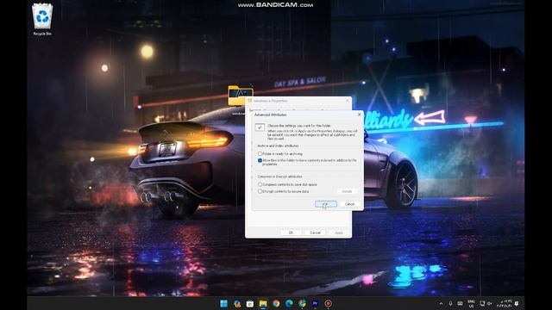Open the Recycle Bin desktop icon
This screenshot has height=310, width=552.
42,19
